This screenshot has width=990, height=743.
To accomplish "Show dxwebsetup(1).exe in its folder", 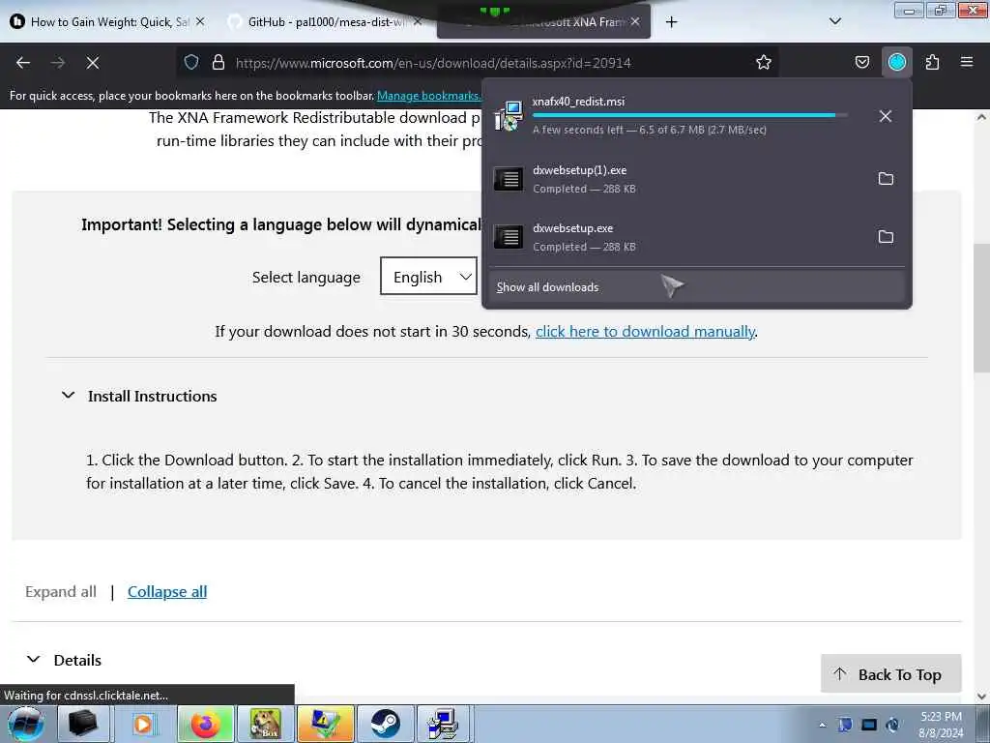I will [x=886, y=179].
